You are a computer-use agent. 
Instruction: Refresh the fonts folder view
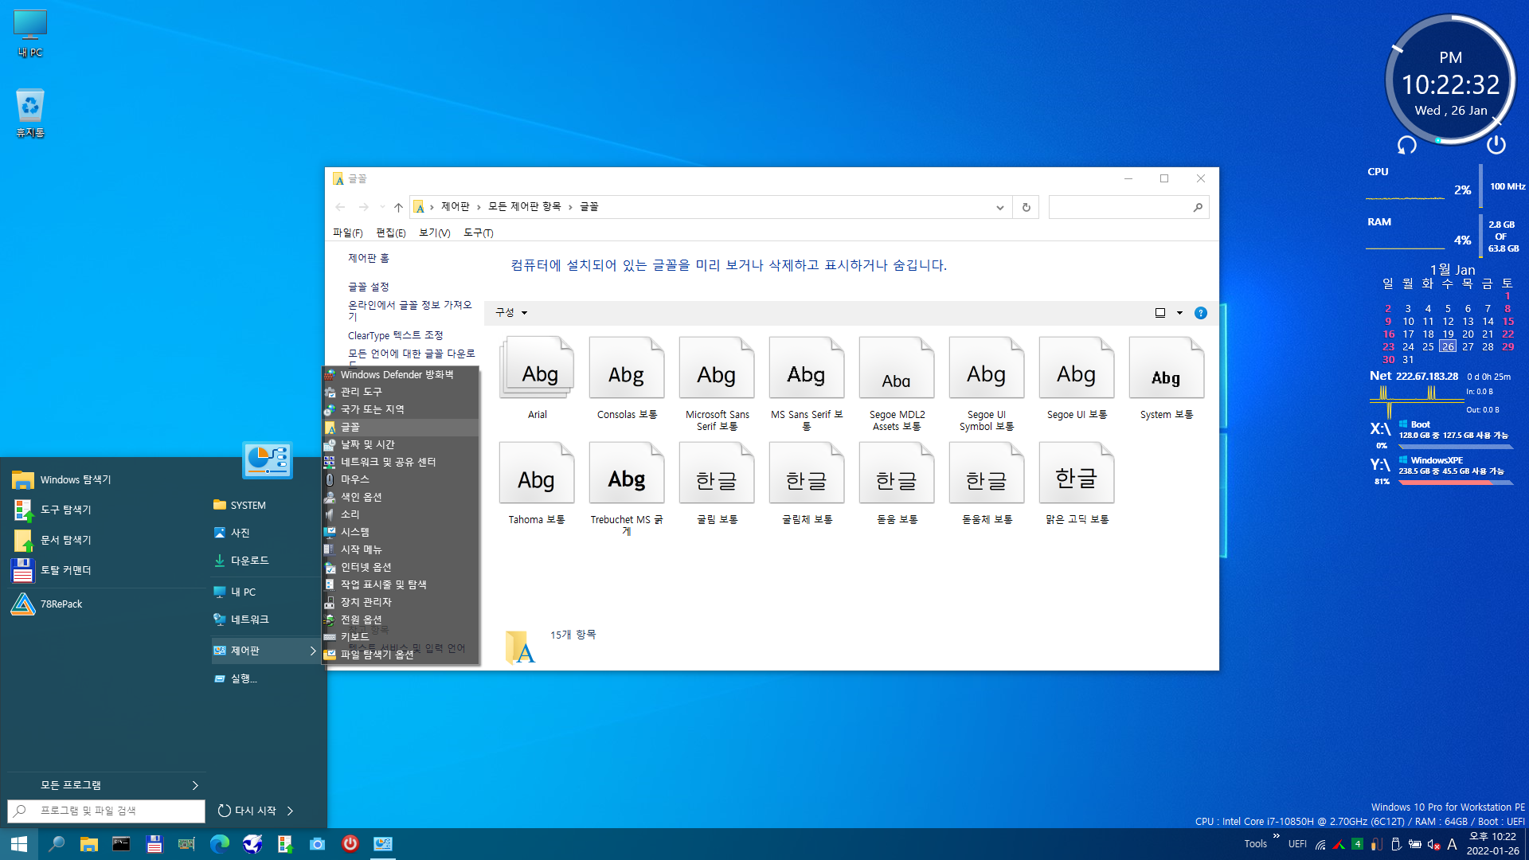(x=1026, y=207)
